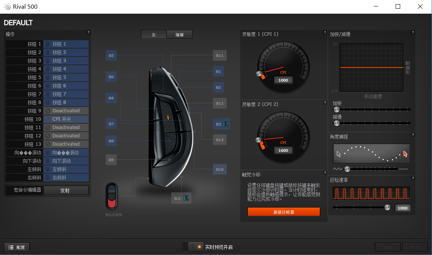This screenshot has width=432, height=255.
Task: Open help for 加快/减慢 panel
Action: tap(413, 32)
